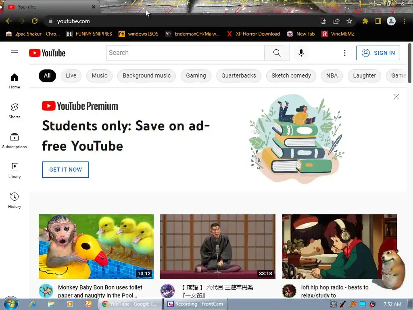Open Subscriptions in the sidebar
Viewport: 413px width, 310px height.
click(x=15, y=141)
